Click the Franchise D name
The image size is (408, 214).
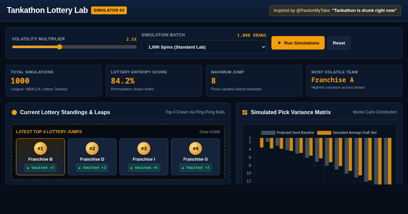pos(92,159)
